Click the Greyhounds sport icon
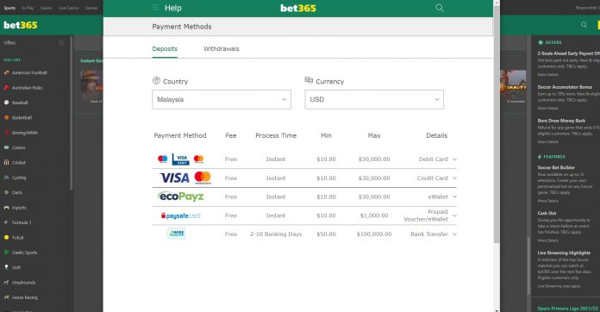 [x=7, y=283]
